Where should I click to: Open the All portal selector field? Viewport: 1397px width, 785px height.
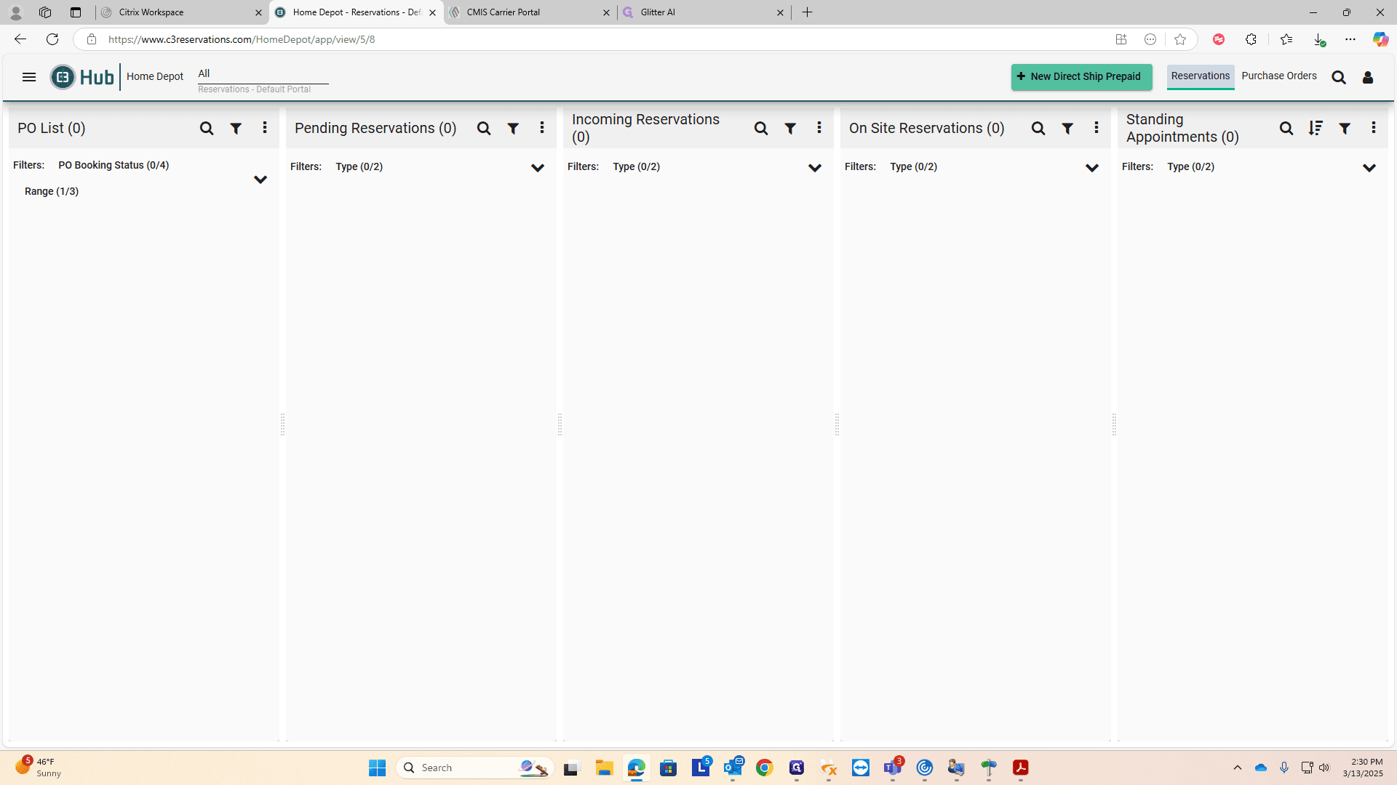coord(263,74)
